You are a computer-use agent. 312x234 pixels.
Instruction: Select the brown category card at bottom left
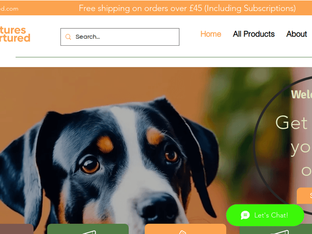coord(17,229)
